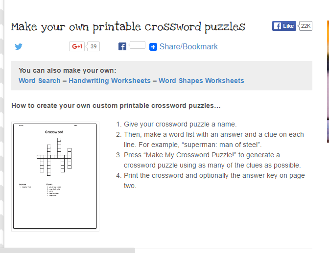
Task: Open the Word Search link
Action: pyautogui.click(x=40, y=81)
